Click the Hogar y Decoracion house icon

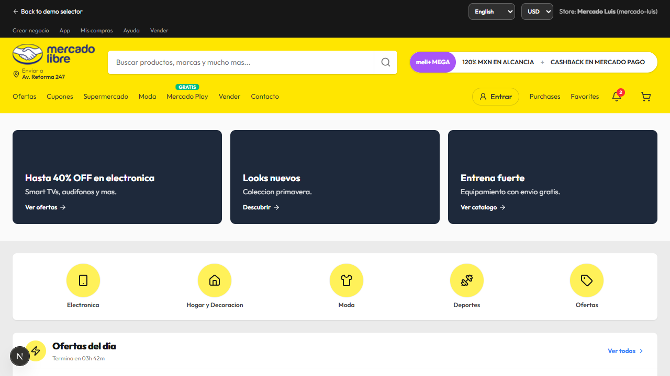tap(215, 280)
